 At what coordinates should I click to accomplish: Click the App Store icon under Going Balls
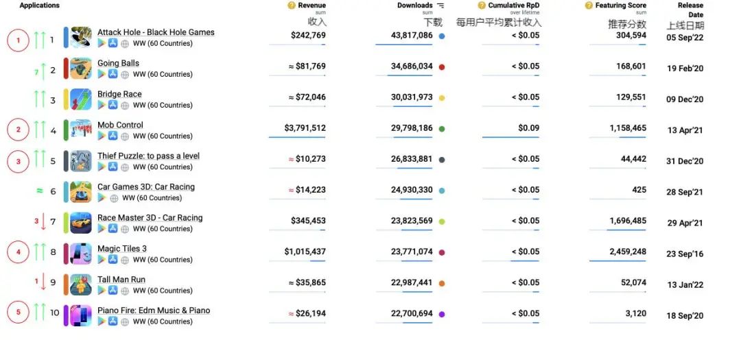pos(113,74)
